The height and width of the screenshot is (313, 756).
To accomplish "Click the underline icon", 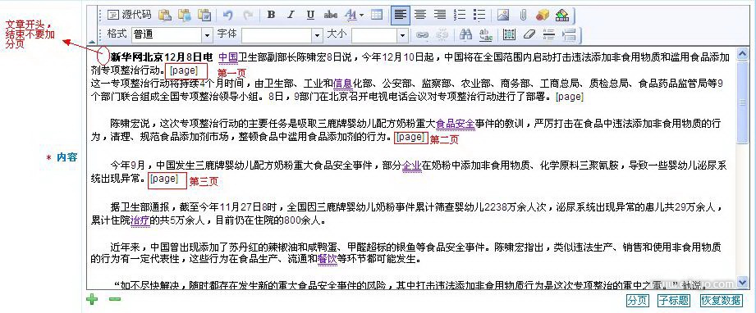I will (310, 15).
